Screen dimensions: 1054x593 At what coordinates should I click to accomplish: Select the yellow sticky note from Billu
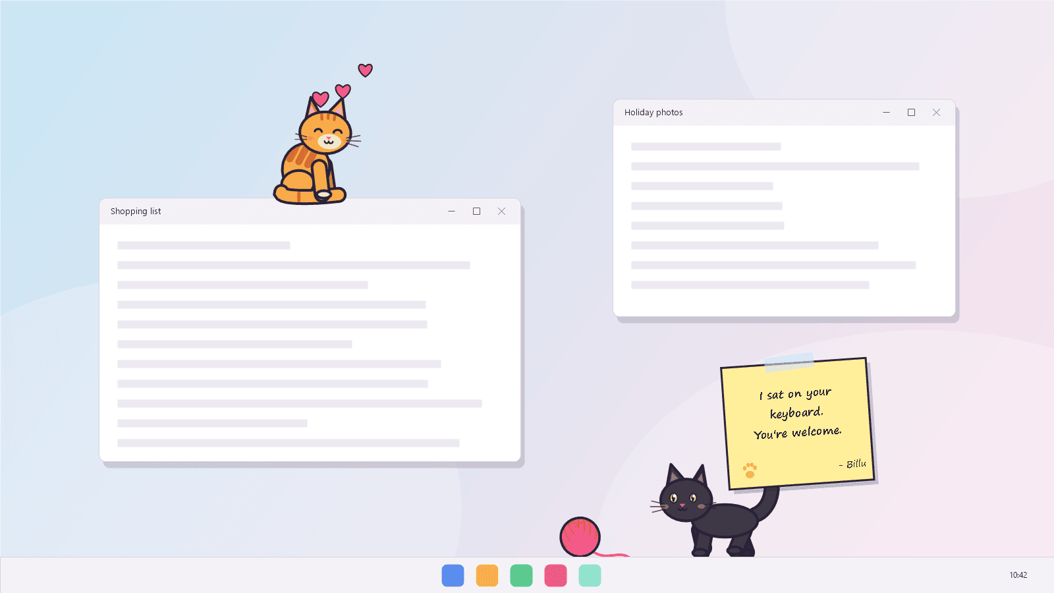coord(798,424)
